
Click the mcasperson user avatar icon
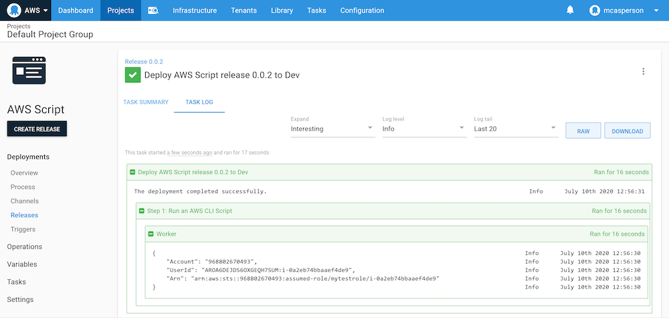(x=595, y=11)
